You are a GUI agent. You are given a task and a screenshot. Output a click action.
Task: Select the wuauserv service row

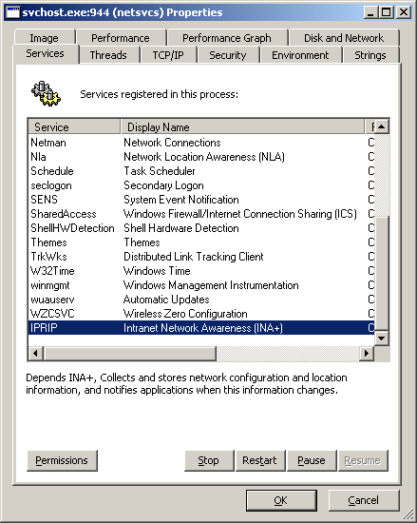pyautogui.click(x=201, y=300)
